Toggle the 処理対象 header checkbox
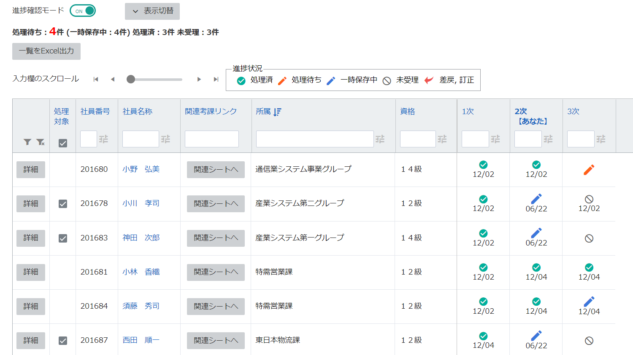Image resolution: width=633 pixels, height=355 pixels. [63, 143]
